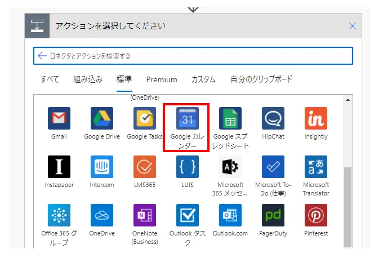Focus the connector and action search field
This screenshot has width=383, height=258.
point(193,56)
